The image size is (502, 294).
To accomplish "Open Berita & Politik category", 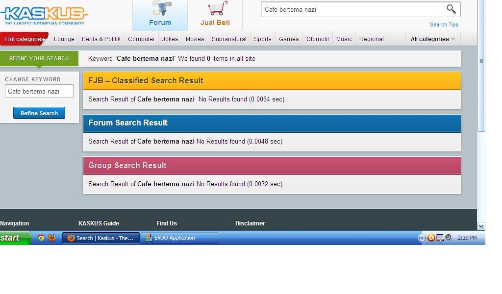I will pos(101,39).
